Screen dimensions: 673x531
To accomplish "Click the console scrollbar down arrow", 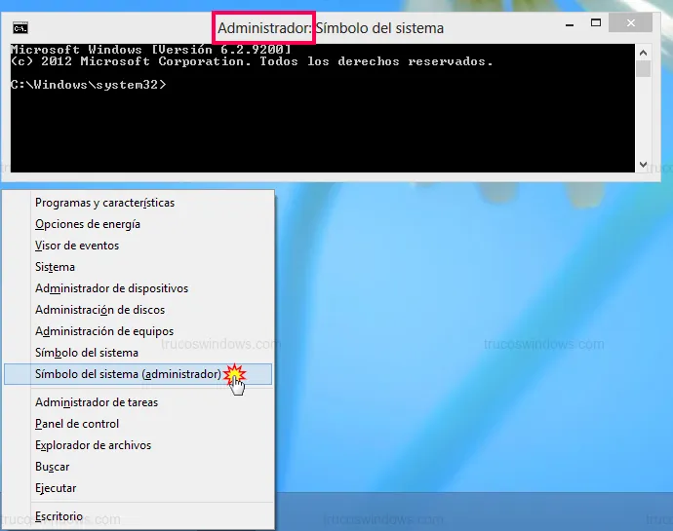I will 643,165.
